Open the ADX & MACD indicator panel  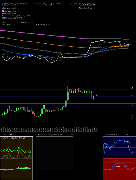tap(16, 158)
